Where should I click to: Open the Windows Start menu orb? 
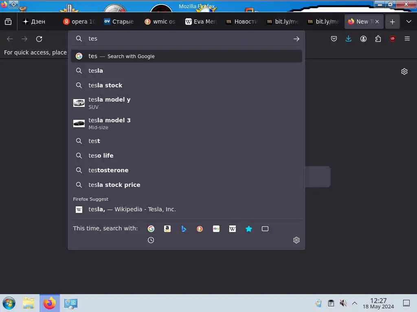click(9, 303)
